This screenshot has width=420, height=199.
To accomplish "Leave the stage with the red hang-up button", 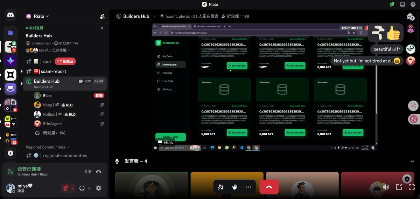I will coord(269,187).
